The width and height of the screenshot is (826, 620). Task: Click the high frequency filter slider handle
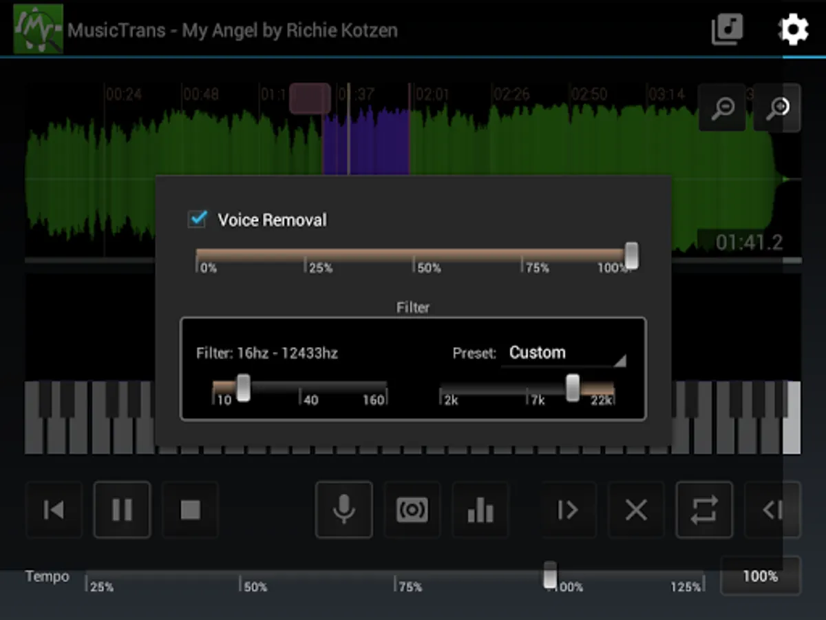point(573,387)
